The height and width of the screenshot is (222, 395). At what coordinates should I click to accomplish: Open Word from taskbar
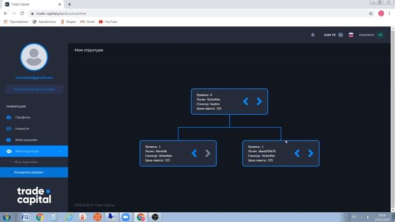[25, 217]
